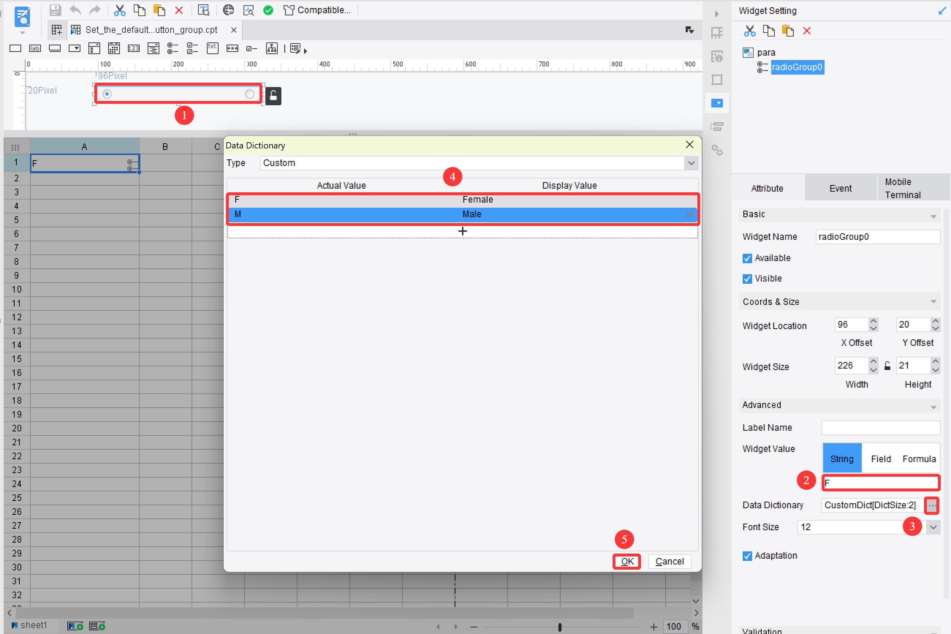Click the OK button in Data Dictionary
The width and height of the screenshot is (951, 634).
[x=627, y=561]
